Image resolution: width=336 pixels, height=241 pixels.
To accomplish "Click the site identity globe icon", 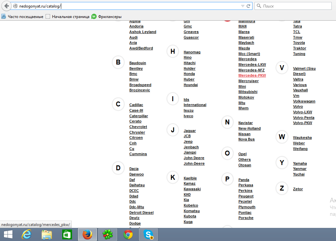I will pyautogui.click(x=15, y=6).
